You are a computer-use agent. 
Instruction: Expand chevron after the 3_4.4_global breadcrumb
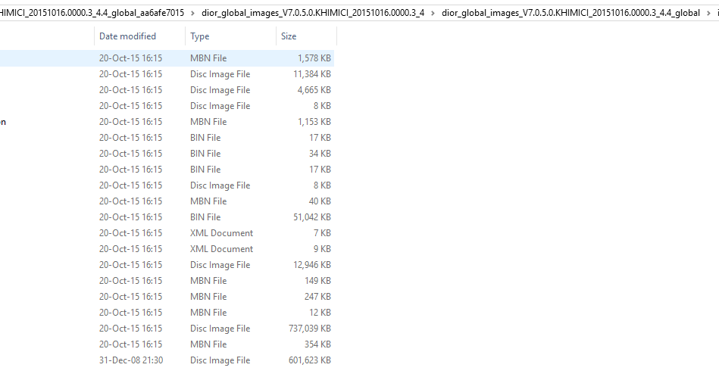pos(708,13)
